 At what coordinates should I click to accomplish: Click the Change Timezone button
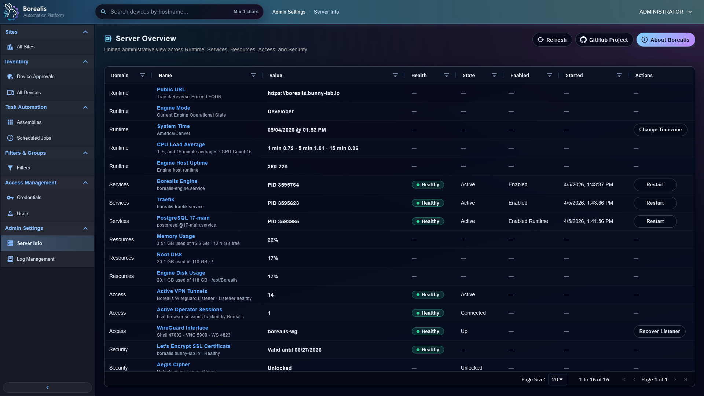[660, 130]
